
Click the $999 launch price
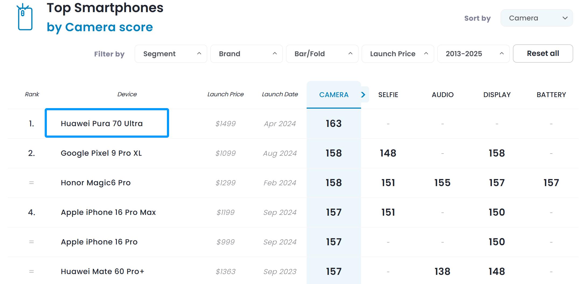click(x=226, y=242)
